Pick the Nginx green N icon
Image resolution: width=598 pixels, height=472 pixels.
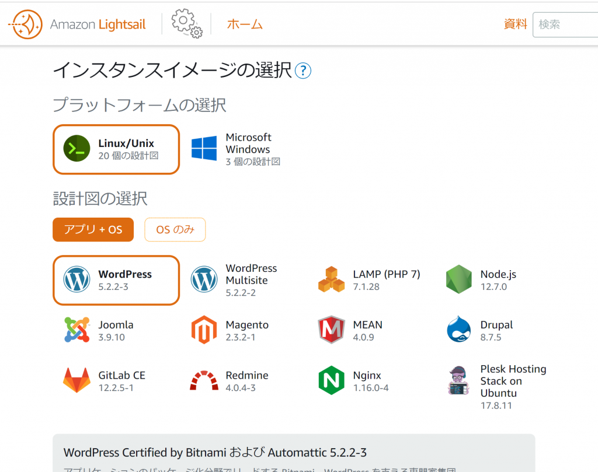(332, 380)
